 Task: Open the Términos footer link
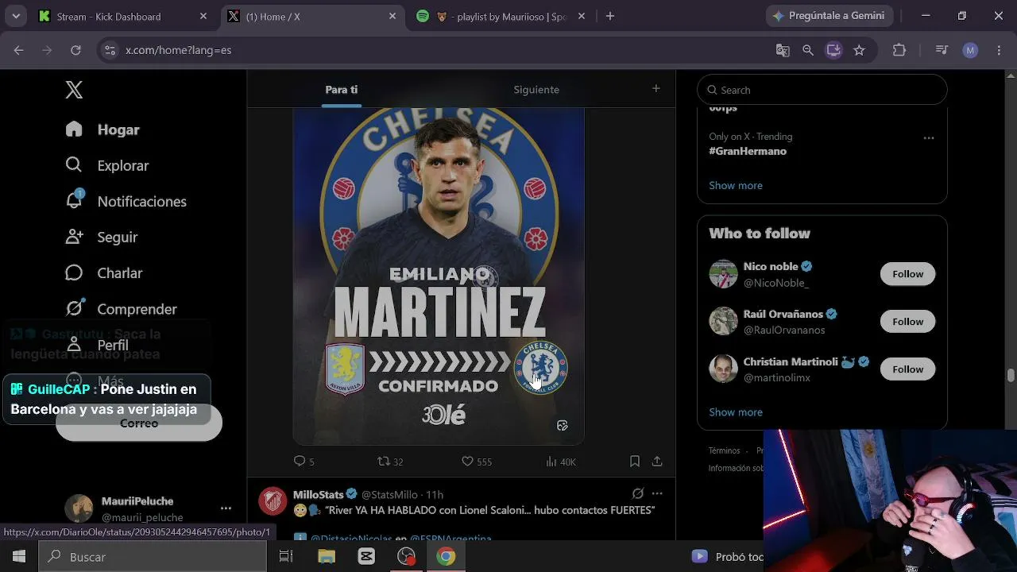[724, 450]
